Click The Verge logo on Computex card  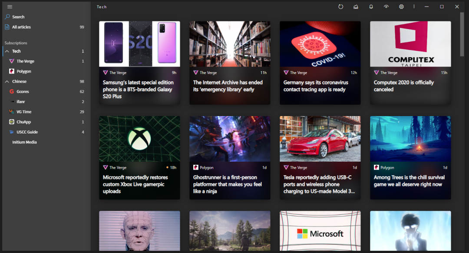click(376, 73)
